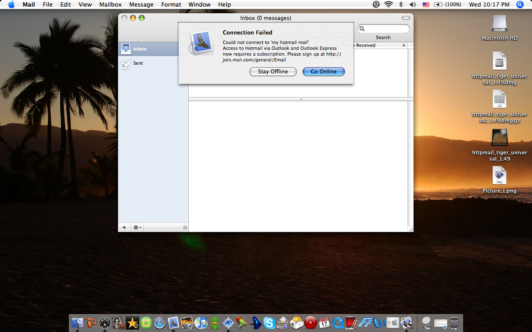Launch QuickTime Player from the Dock

[338, 323]
